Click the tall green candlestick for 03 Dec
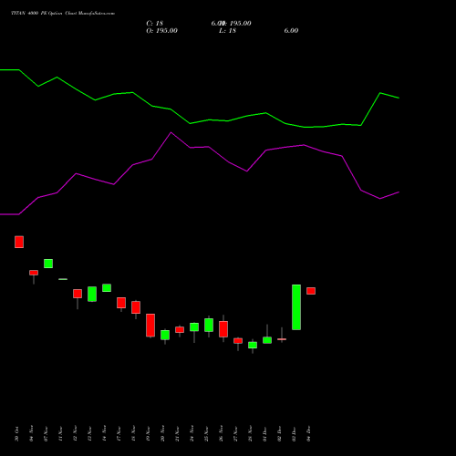This screenshot has height=456, width=456. tap(296, 307)
